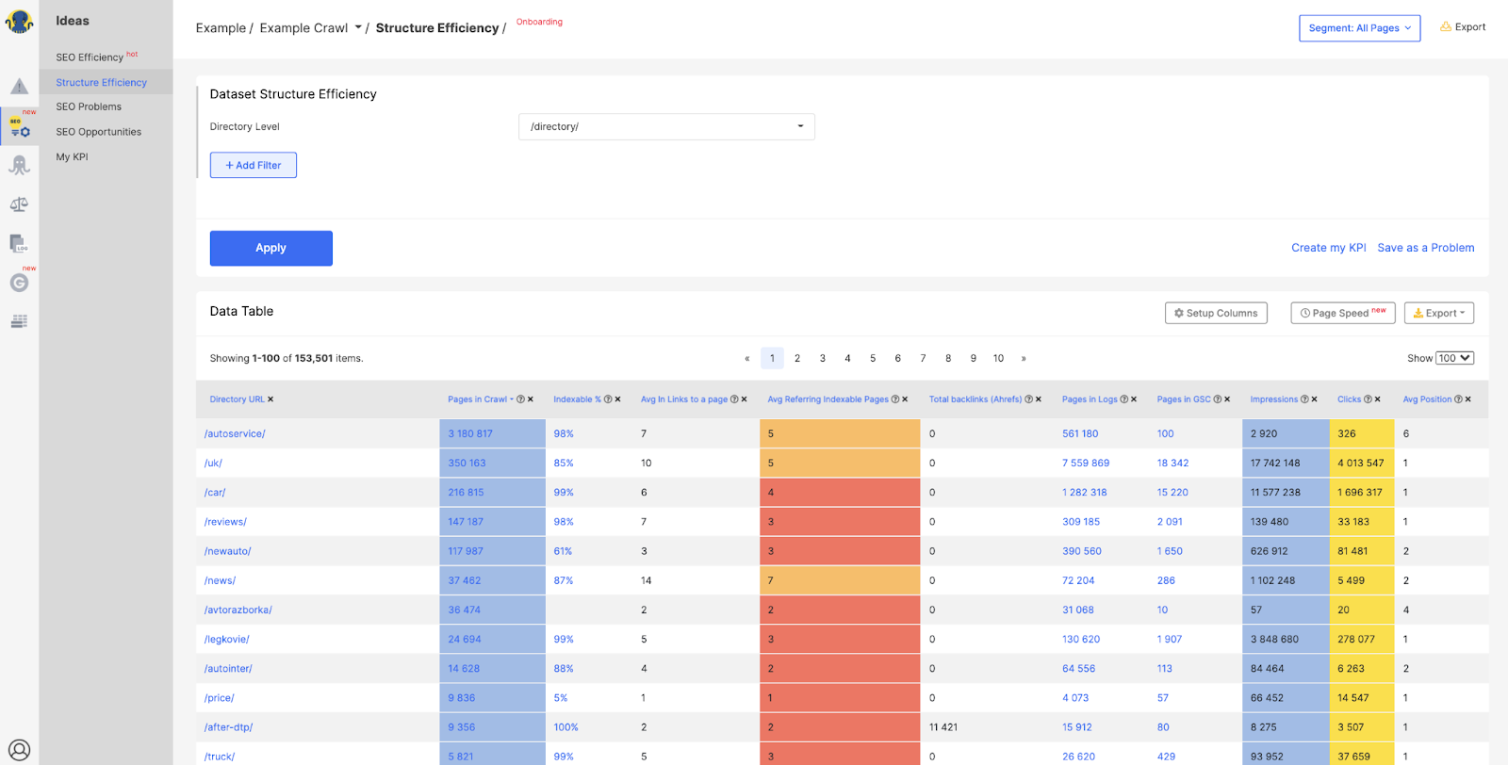Open the user profile icon
The image size is (1508, 765).
point(19,750)
